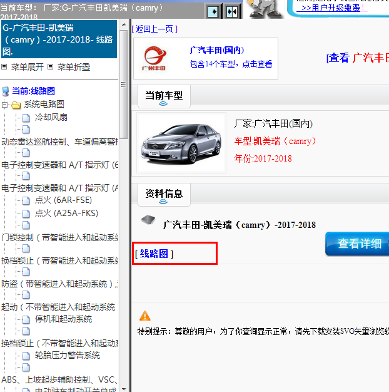Open 门锁控制（带智能进入和起动系统 item
The image size is (389, 392).
[x=59, y=237]
